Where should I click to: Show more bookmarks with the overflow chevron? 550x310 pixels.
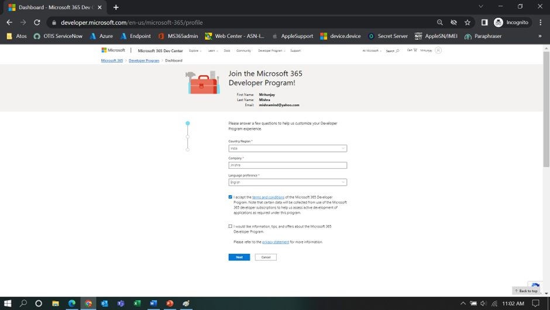[540, 36]
